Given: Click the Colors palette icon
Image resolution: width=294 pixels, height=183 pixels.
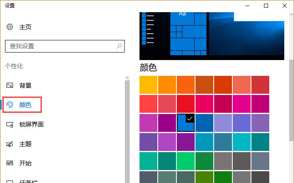Looking at the screenshot, I should coord(10,105).
